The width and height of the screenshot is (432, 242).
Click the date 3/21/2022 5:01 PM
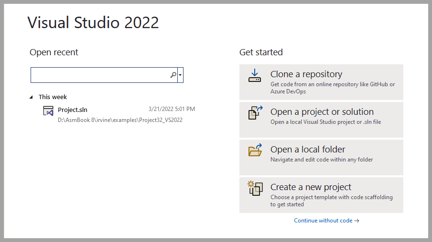(x=172, y=109)
